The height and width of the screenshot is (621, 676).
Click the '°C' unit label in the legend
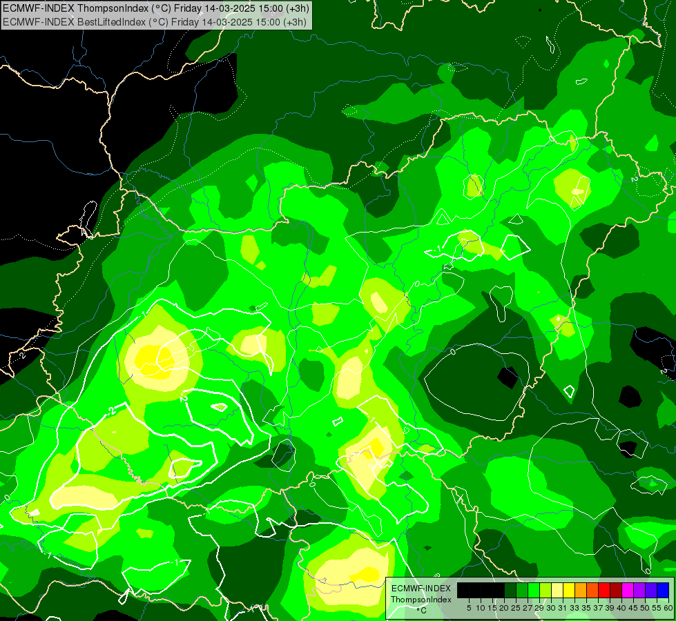click(x=422, y=611)
